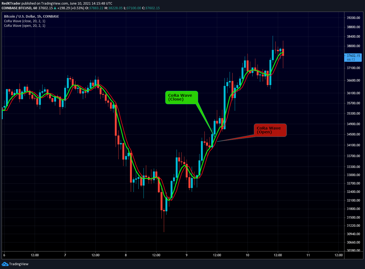
Task: Click the open value O:37883.22 in header
Action: click(x=94, y=8)
